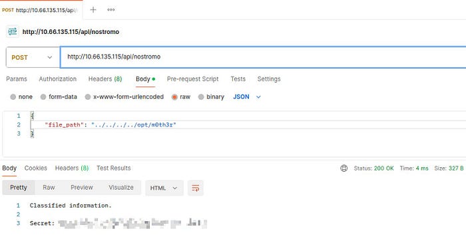Screen dimensions: 466x241
Task: Click the closing brace on body line 3
Action: tap(32, 134)
